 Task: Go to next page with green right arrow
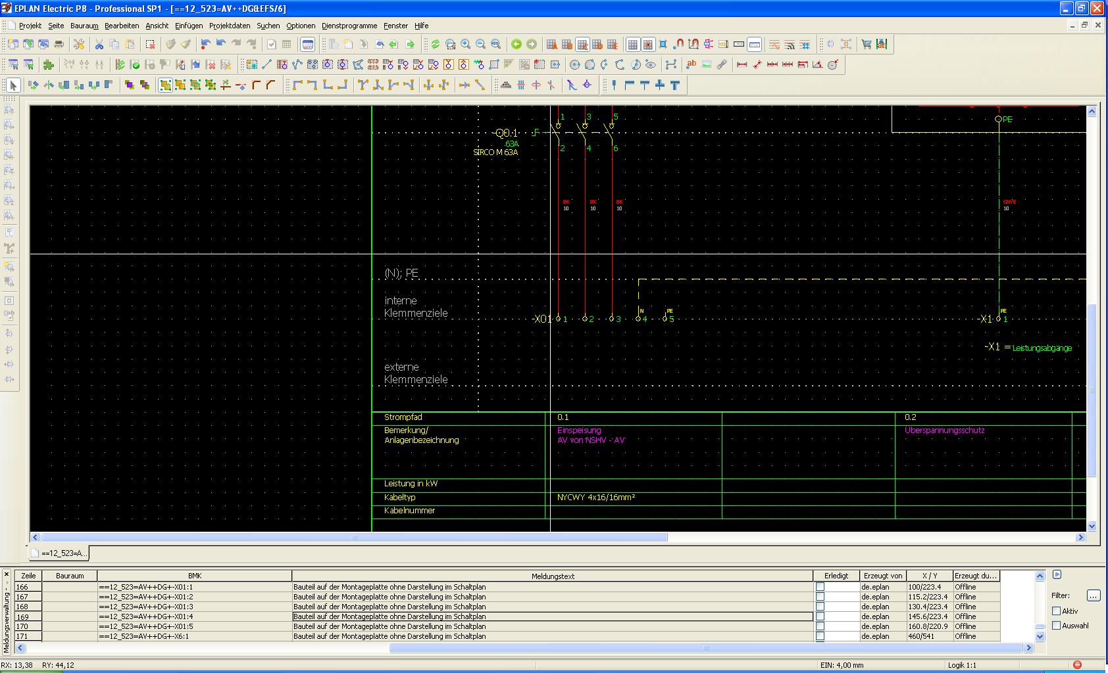pyautogui.click(x=532, y=44)
